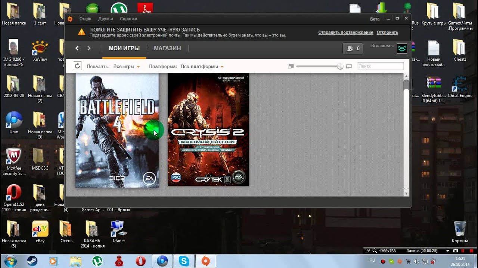
Task: Click the Поиск search field
Action: (380, 66)
